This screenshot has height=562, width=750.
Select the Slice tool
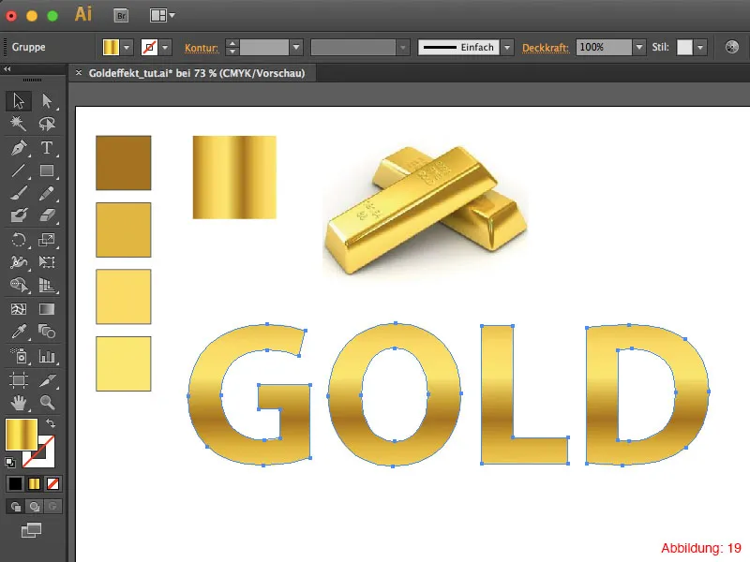(47, 380)
